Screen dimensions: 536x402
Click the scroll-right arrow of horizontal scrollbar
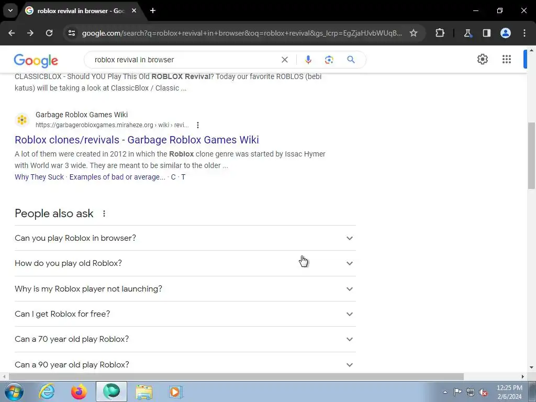[523, 376]
